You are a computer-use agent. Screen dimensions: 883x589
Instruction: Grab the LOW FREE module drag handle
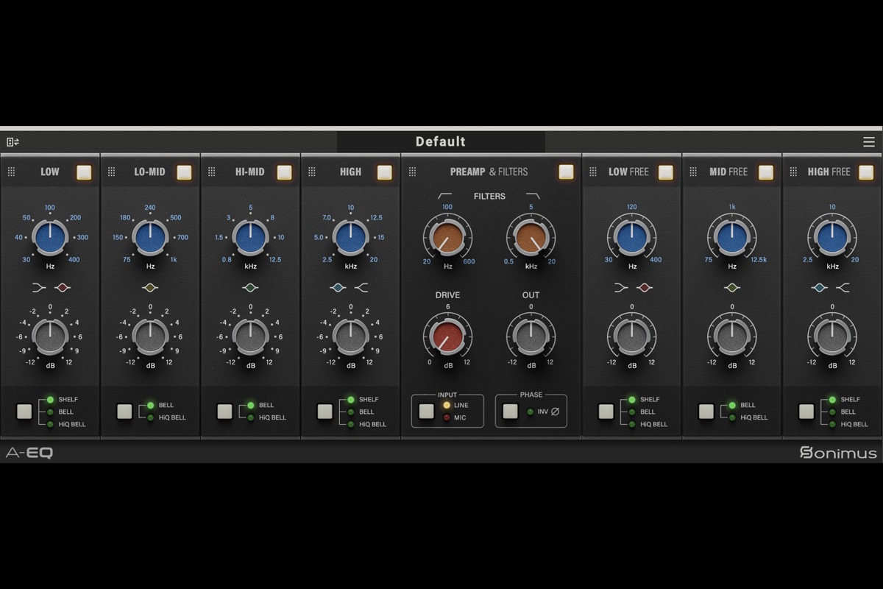pos(593,172)
